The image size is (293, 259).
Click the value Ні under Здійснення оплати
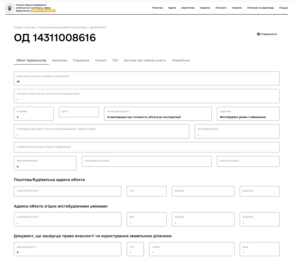tap(18, 82)
